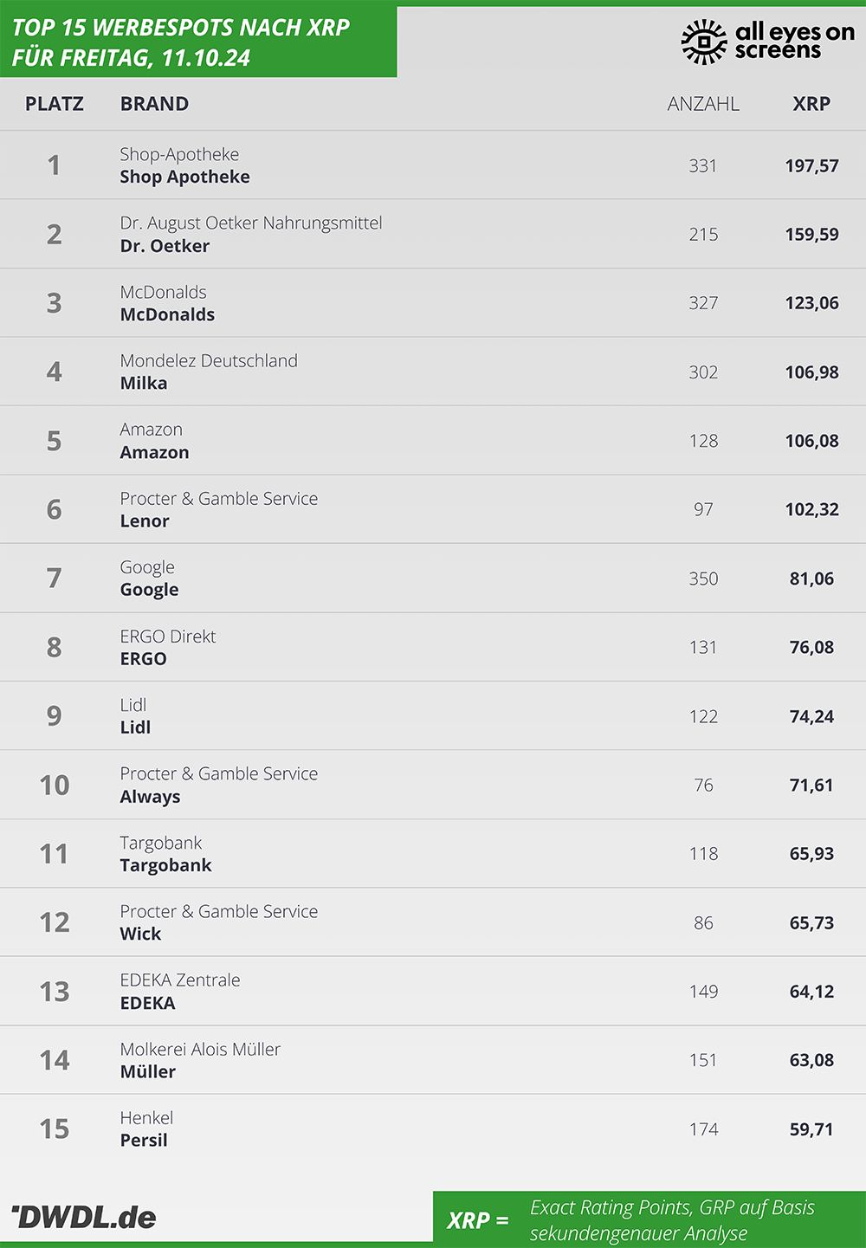The width and height of the screenshot is (866, 1248).
Task: Click the Milka brand name
Action: tap(144, 383)
